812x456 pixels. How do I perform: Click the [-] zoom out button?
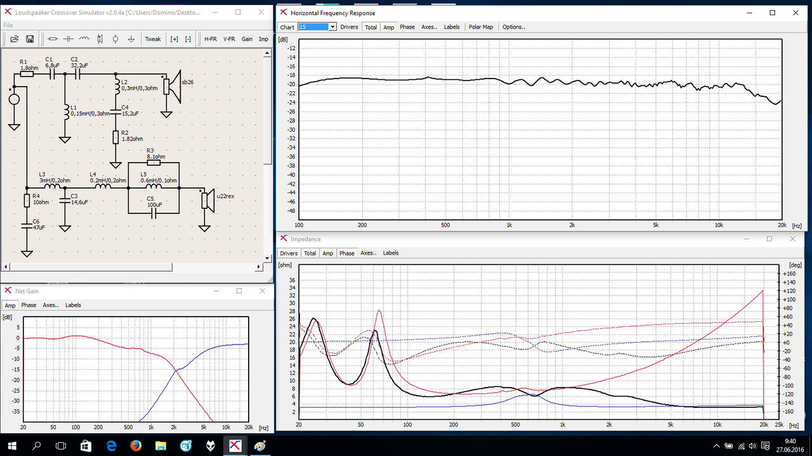coord(188,39)
